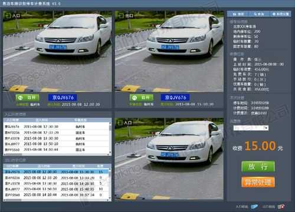The height and width of the screenshot is (212, 295).
Task: Click the green 放行 release button
Action: pyautogui.click(x=258, y=167)
